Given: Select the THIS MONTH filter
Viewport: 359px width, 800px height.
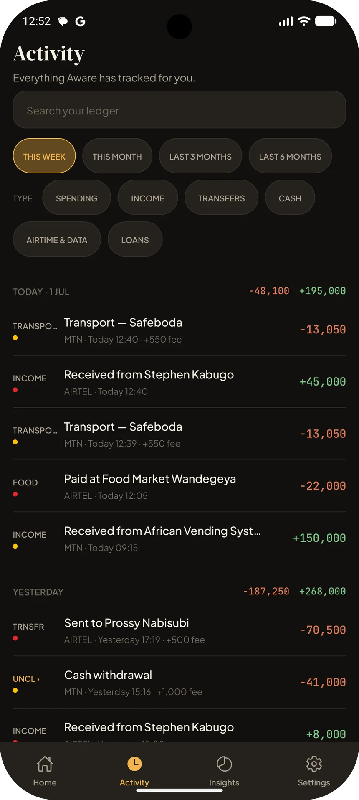Looking at the screenshot, I should pos(117,156).
